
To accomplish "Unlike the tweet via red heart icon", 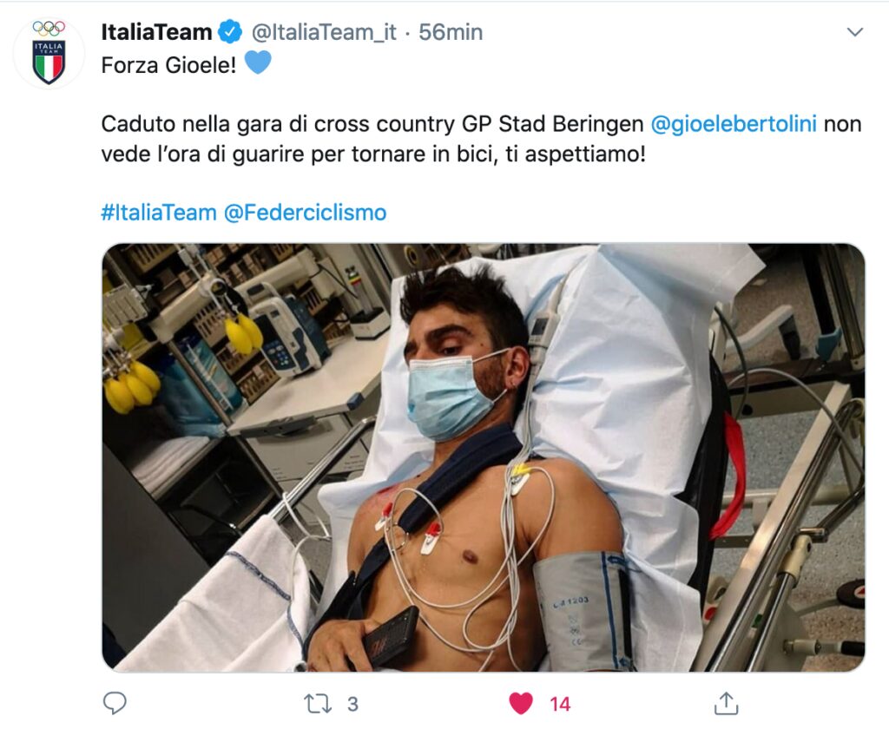I will coord(521,704).
